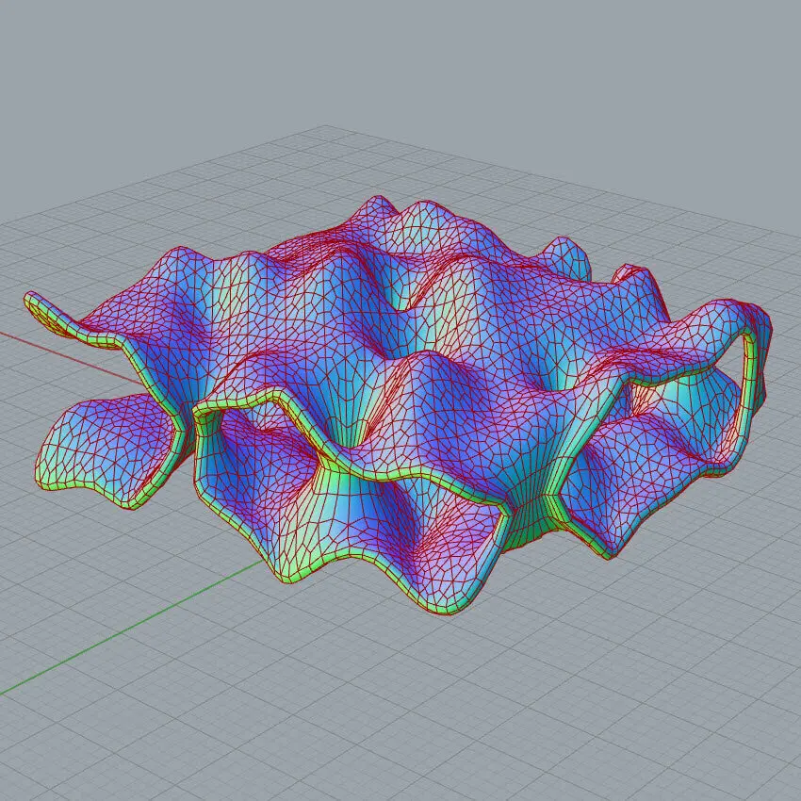Viewport: 801px width, 801px height.
Task: Select the rounded bump at the mesh's back right
Action: pos(565,253)
